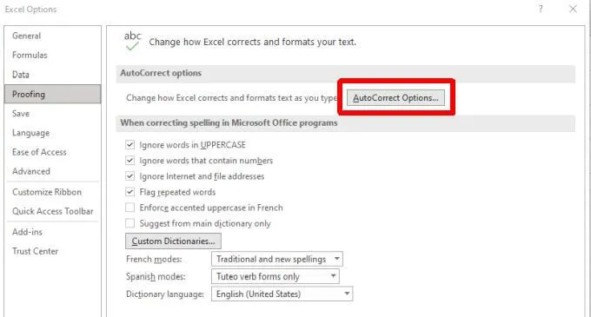
Task: Open Custom Dictionaries dialog
Action: (x=173, y=241)
